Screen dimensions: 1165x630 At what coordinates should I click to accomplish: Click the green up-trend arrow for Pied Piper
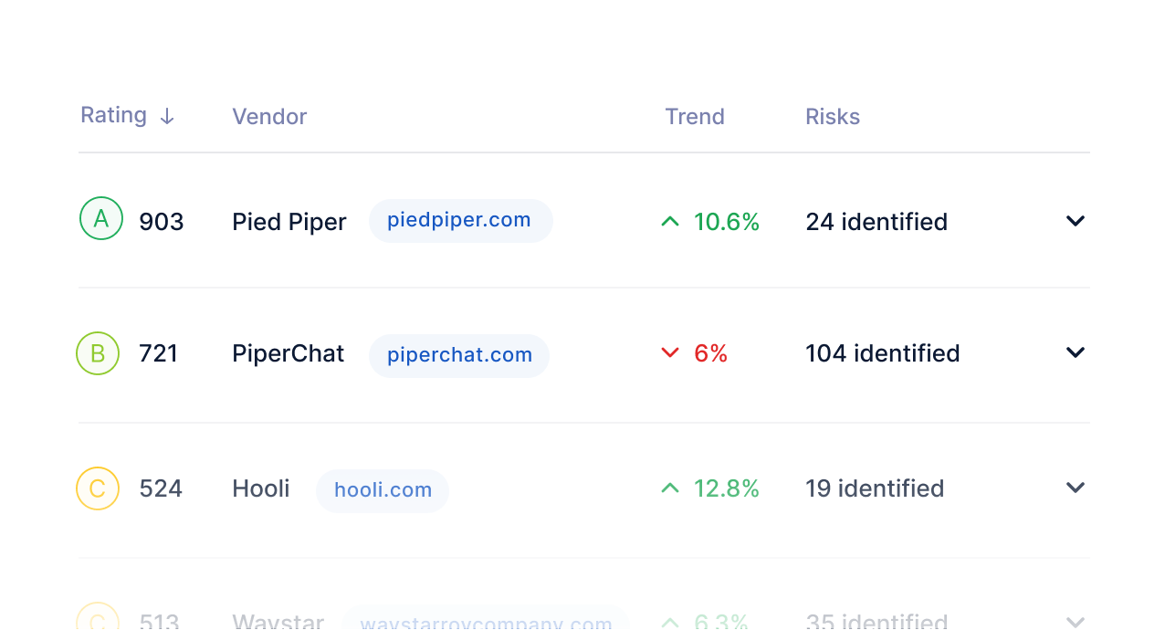[x=670, y=221]
